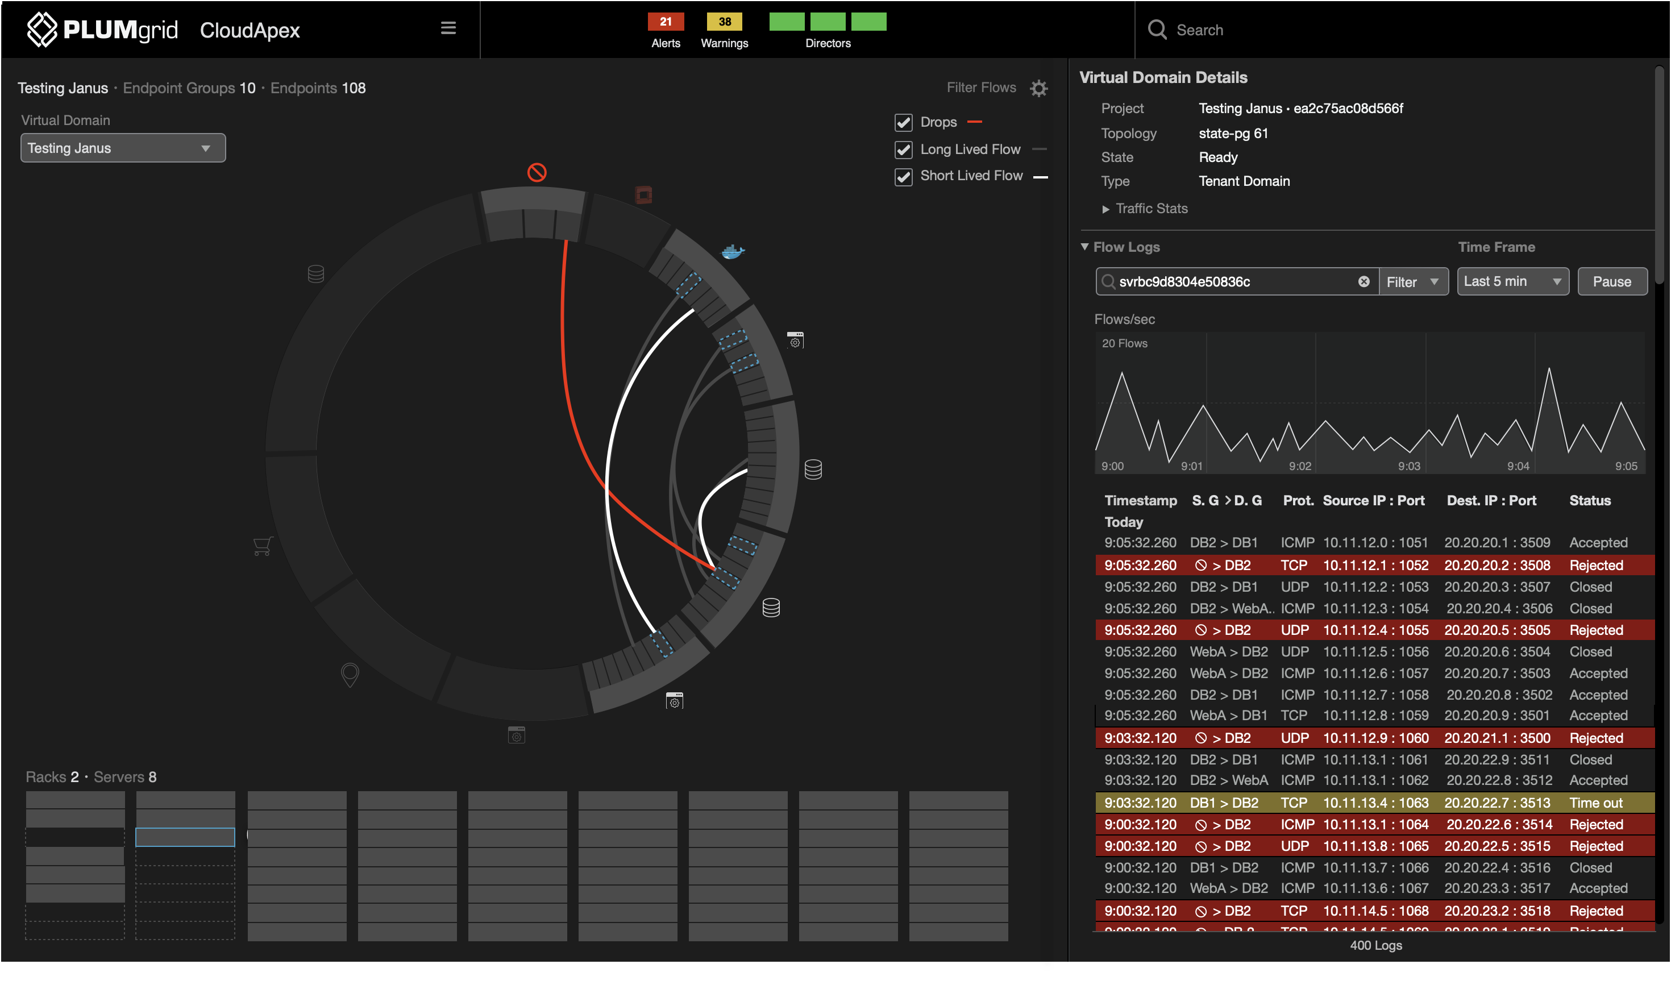The height and width of the screenshot is (989, 1671).
Task: Open the 38 Warnings indicator
Action: coord(724,23)
